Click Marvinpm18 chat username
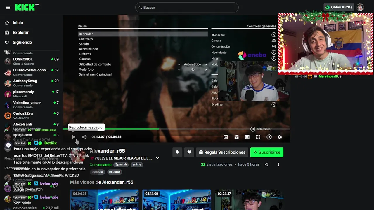 click(x=328, y=76)
